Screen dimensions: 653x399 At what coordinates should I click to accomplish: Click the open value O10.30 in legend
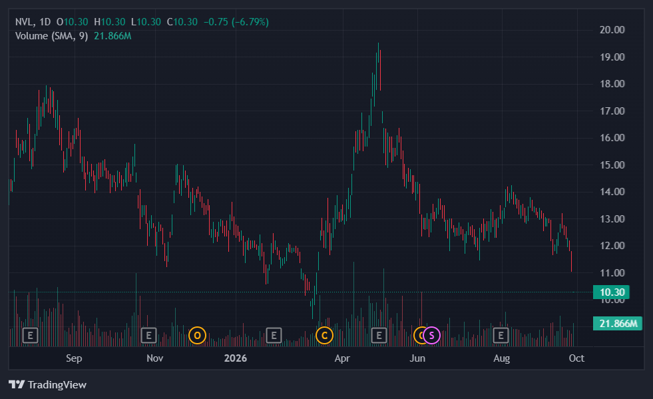(73, 22)
